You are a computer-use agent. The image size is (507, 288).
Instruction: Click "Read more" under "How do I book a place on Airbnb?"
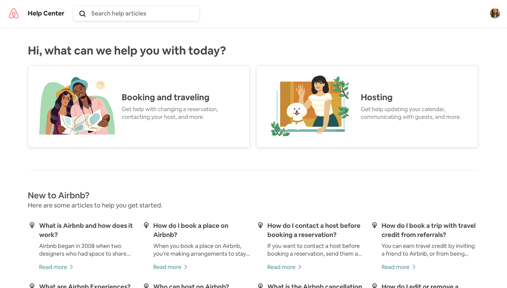[x=167, y=267]
